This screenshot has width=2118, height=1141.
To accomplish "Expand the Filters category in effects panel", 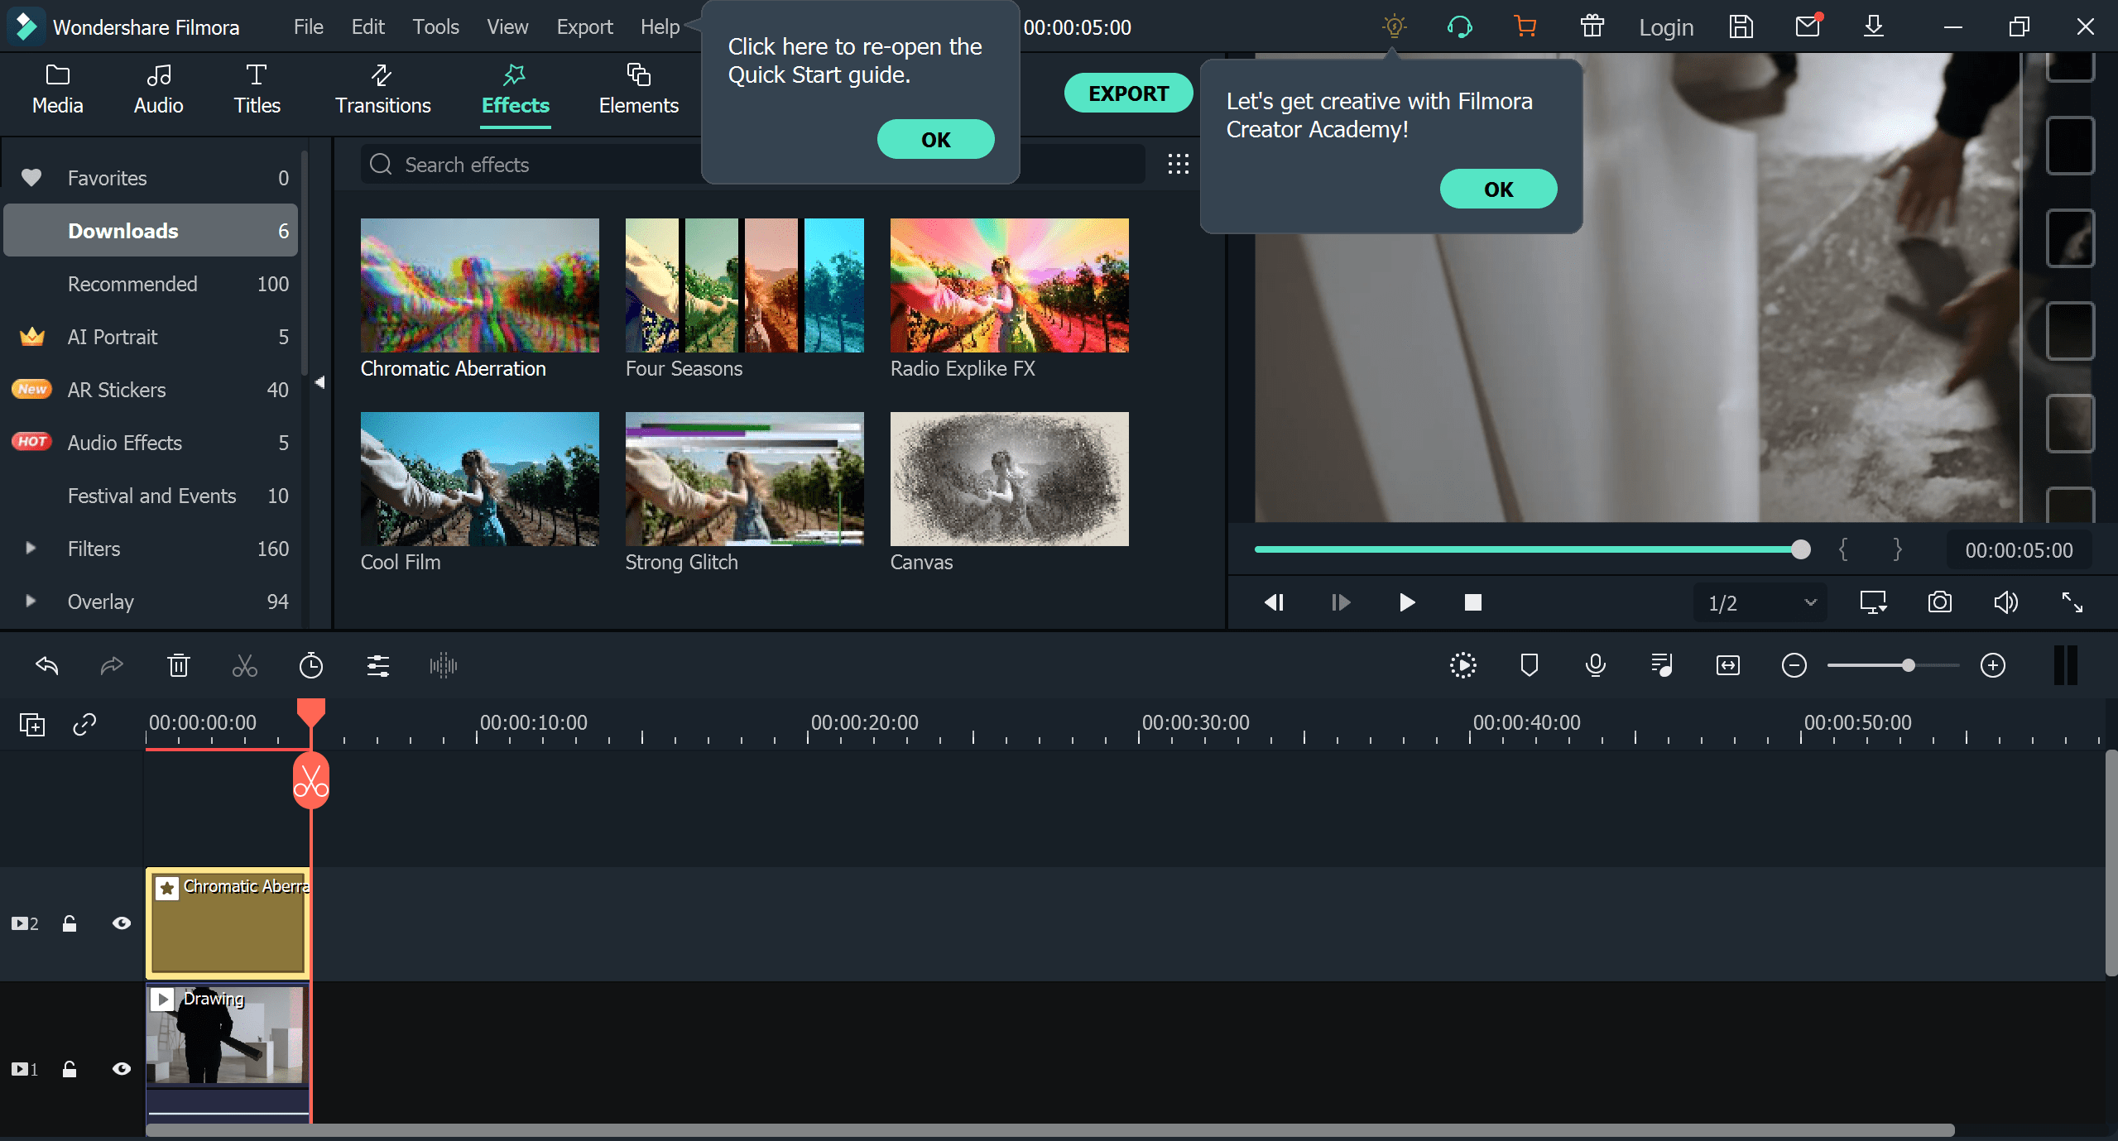I will 26,547.
